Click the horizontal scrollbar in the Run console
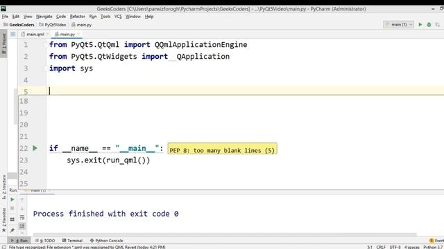 [225, 234]
